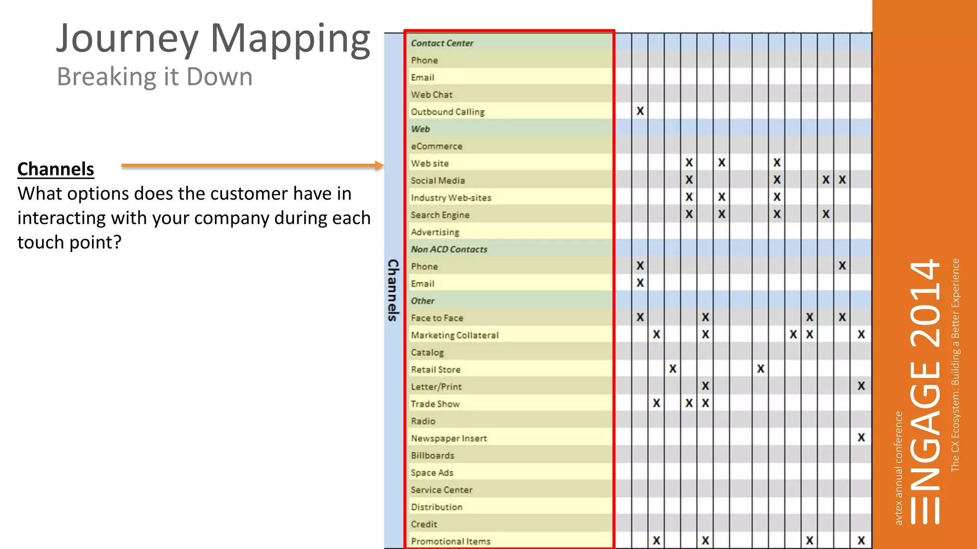Image resolution: width=977 pixels, height=549 pixels.
Task: Select the 'Credit' row label
Action: tap(424, 524)
